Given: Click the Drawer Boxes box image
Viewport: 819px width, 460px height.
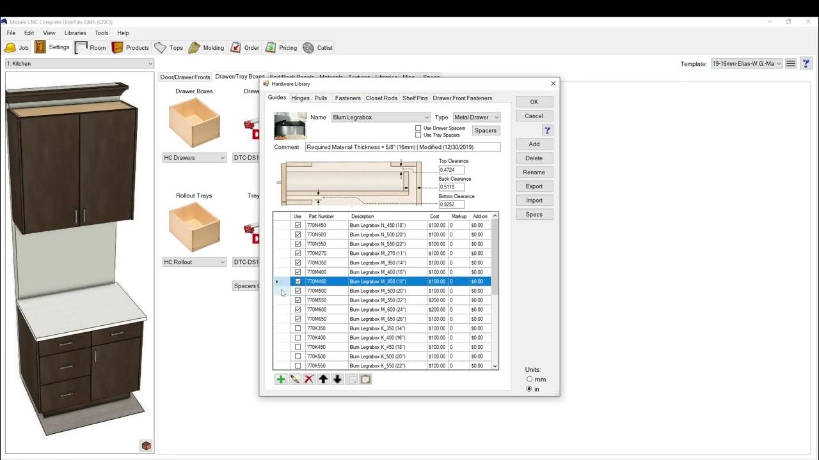Looking at the screenshot, I should pos(195,123).
